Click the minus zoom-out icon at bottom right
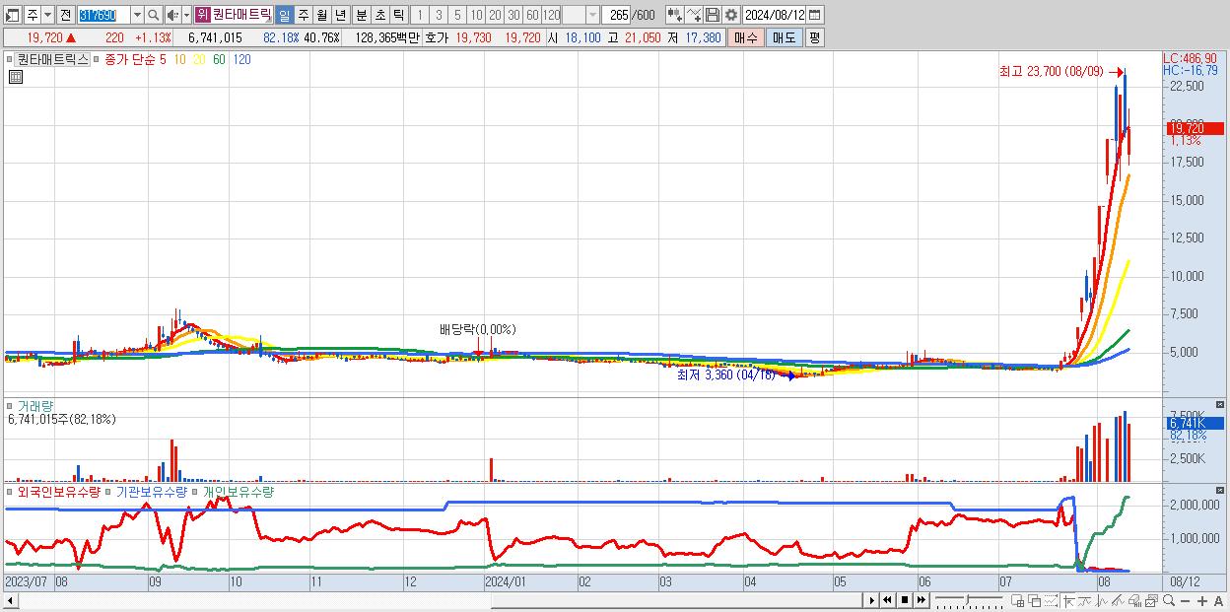The height and width of the screenshot is (612, 1230). pyautogui.click(x=1186, y=600)
